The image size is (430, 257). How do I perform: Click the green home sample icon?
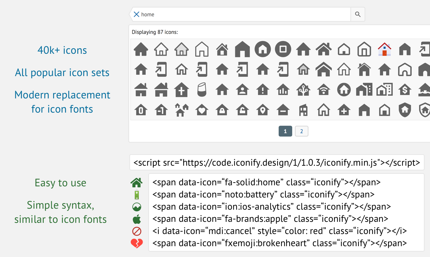pos(136,183)
